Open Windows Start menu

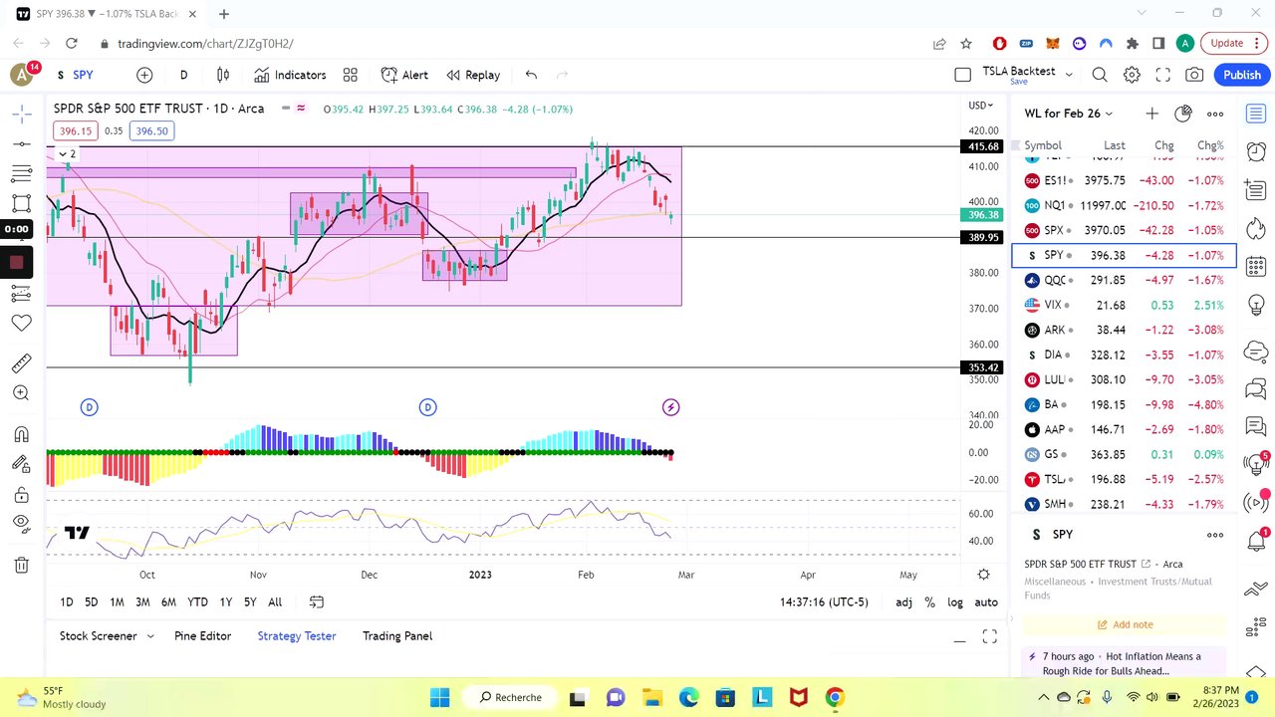point(440,697)
